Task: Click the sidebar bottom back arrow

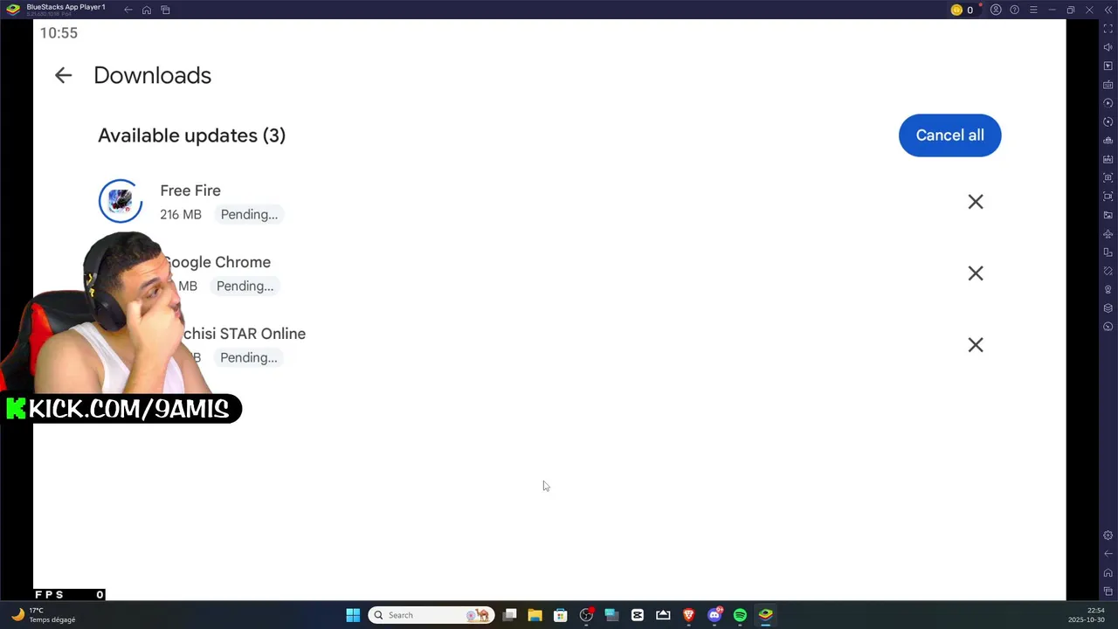Action: pos(1108,554)
